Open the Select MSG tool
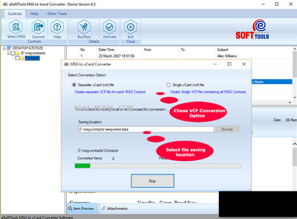Viewport: 297px width, 219px height. (16, 29)
